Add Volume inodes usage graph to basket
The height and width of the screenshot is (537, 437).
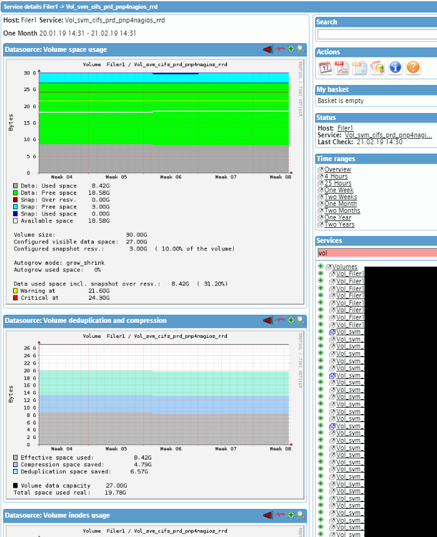pos(291,515)
